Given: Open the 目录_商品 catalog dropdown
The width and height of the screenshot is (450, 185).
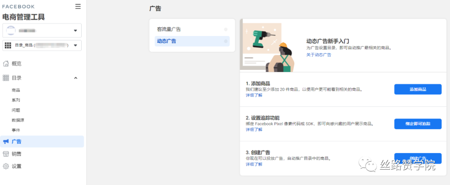Looking at the screenshot, I should point(42,45).
